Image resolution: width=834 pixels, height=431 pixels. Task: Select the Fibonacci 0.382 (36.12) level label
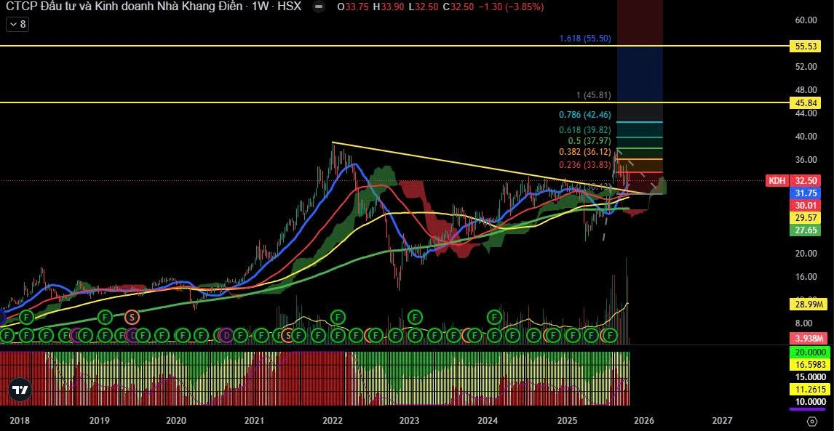pos(585,152)
